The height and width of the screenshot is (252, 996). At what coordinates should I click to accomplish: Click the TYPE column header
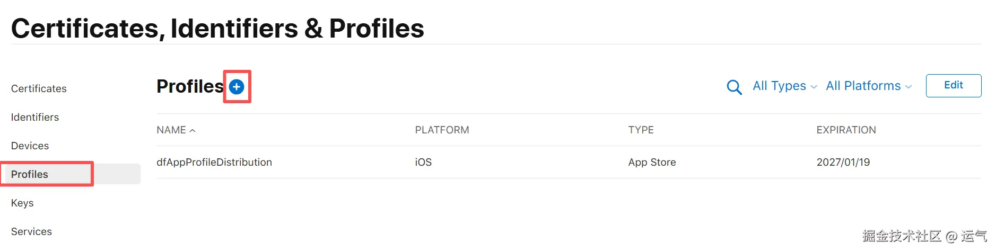point(641,130)
